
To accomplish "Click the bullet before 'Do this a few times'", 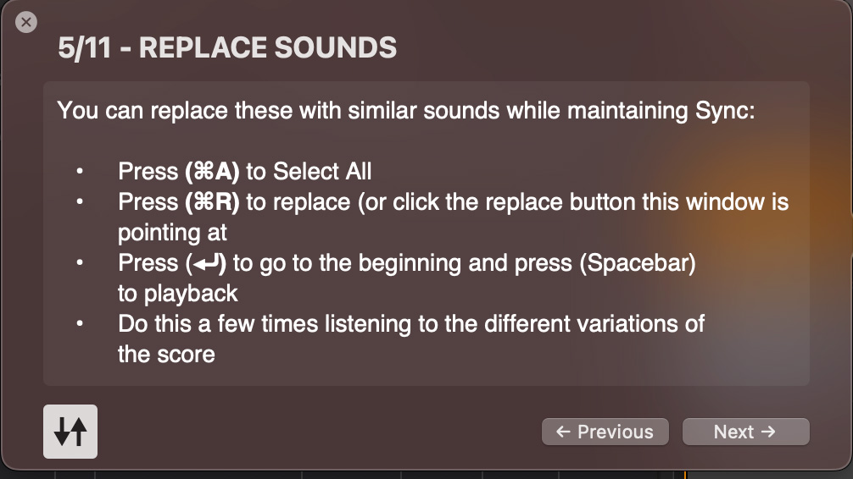I will point(80,323).
